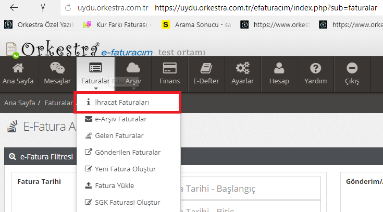Viewport: 383px width, 212px height.
Task: Click the E-Fatura heading stack icon
Action: pos(13,126)
